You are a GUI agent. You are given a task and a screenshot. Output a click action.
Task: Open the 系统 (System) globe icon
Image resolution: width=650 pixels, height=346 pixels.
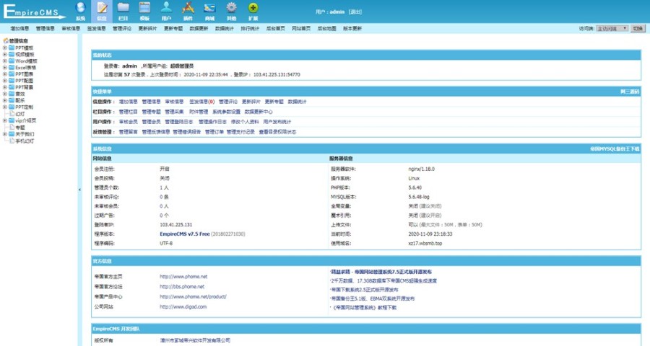(x=80, y=9)
